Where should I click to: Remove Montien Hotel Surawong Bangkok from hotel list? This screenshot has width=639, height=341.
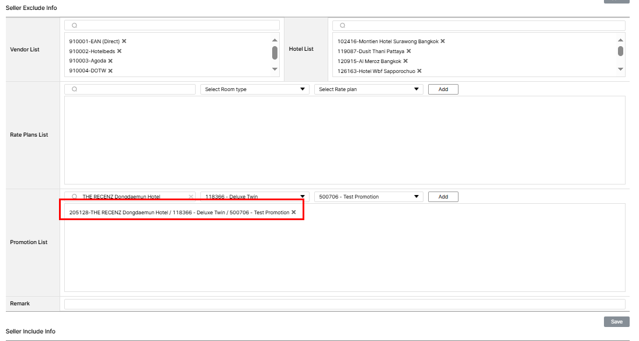click(443, 41)
